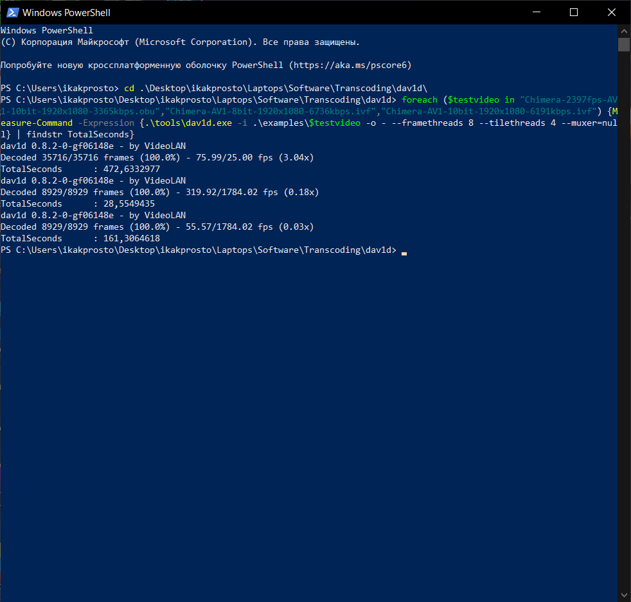Click first 'dav1d 0.8.2-0-gf06148e - by VideoLAN' line

point(93,146)
